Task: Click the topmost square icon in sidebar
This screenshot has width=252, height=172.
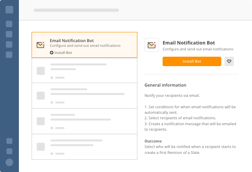Action: [9, 9]
